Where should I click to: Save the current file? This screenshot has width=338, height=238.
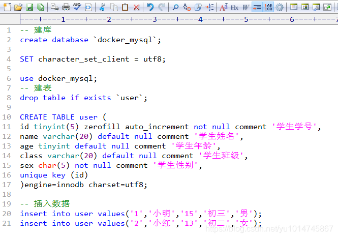(29, 7)
